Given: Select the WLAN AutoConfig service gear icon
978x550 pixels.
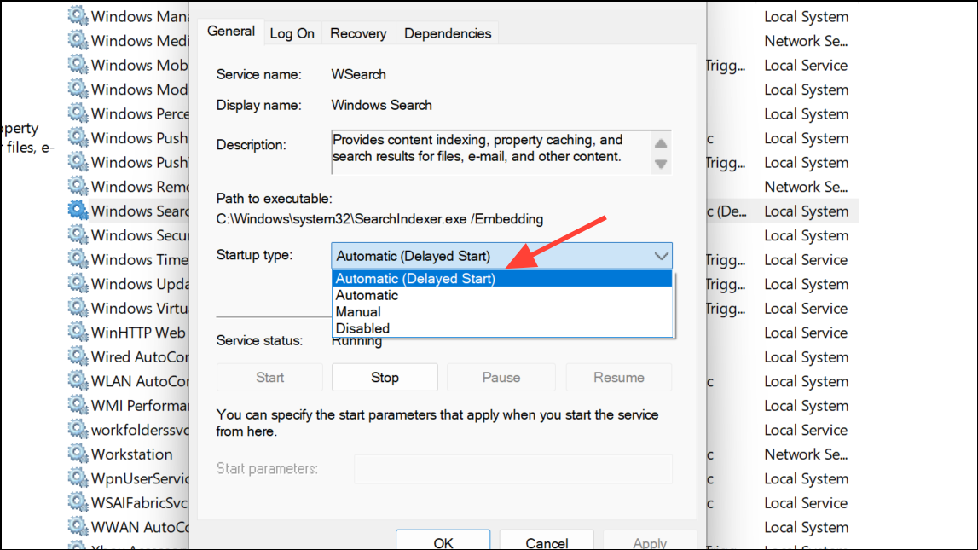Looking at the screenshot, I should pyautogui.click(x=78, y=381).
